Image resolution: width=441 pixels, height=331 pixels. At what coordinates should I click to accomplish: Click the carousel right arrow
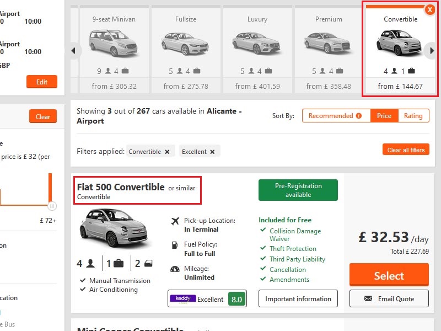pyautogui.click(x=432, y=51)
